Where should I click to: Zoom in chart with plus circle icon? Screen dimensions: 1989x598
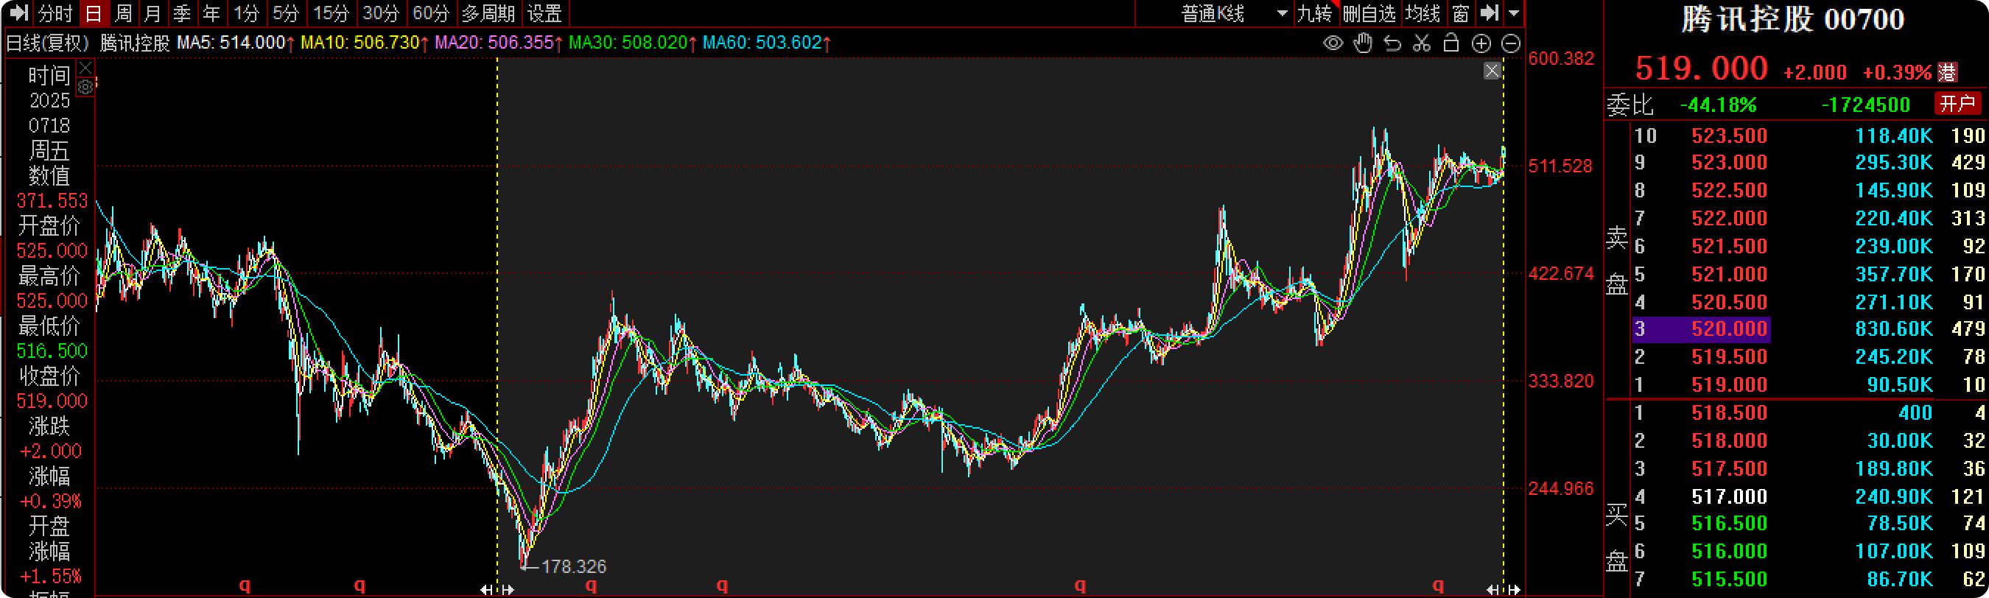1481,43
